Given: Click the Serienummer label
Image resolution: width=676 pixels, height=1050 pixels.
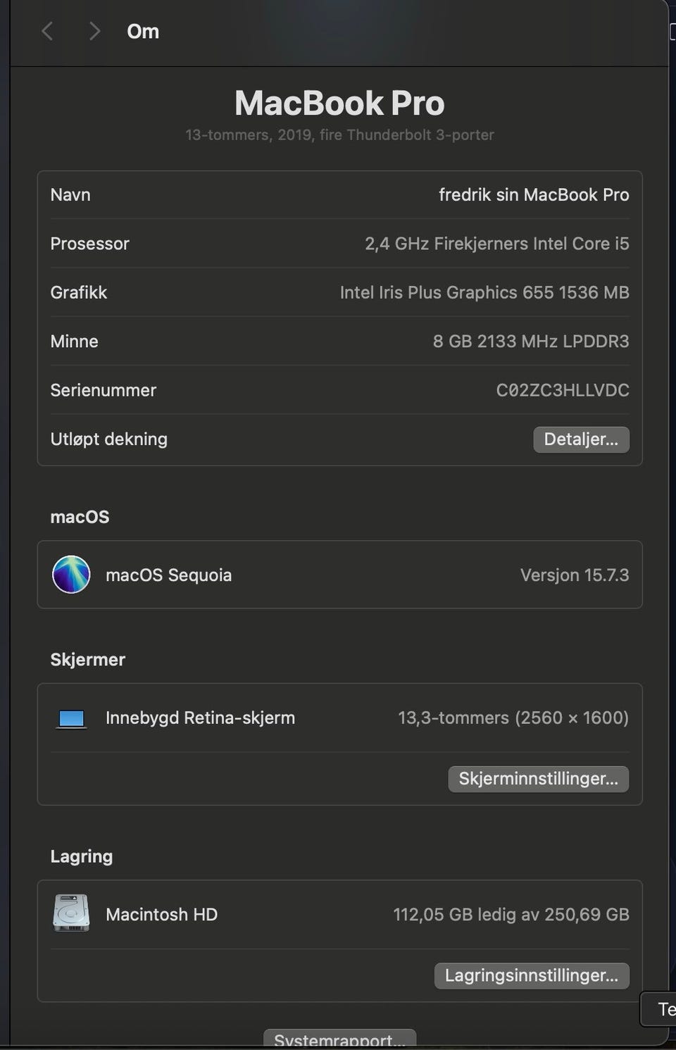Looking at the screenshot, I should [x=103, y=390].
